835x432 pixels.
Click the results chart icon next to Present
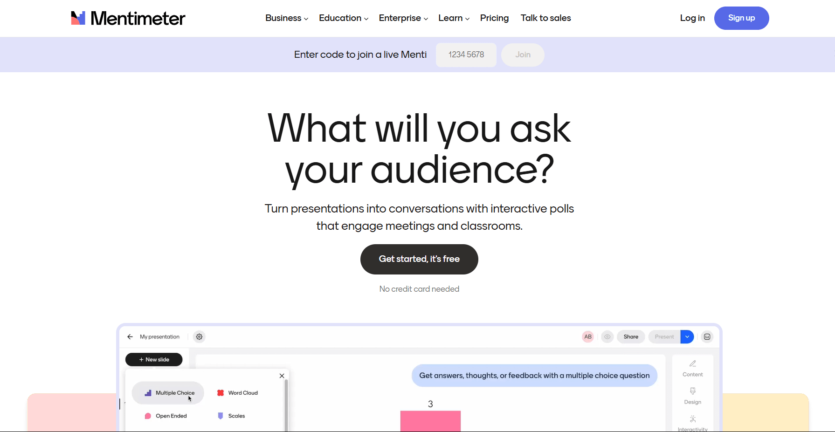click(707, 336)
